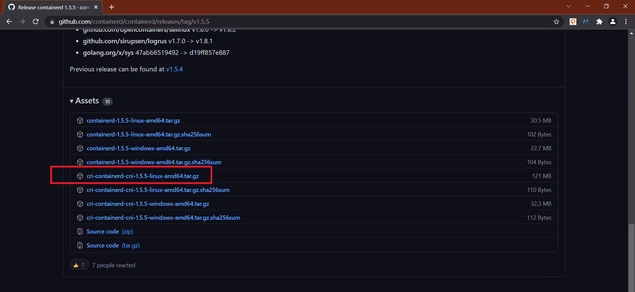Image resolution: width=635 pixels, height=292 pixels.
Task: Open the previous release v1.5.4 link
Action: [174, 69]
